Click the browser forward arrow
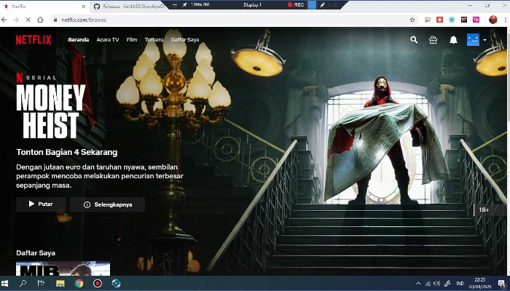The height and width of the screenshot is (291, 510). coord(16,20)
